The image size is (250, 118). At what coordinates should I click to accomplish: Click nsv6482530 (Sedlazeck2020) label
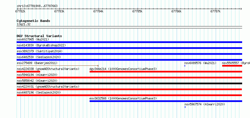click(x=39, y=57)
